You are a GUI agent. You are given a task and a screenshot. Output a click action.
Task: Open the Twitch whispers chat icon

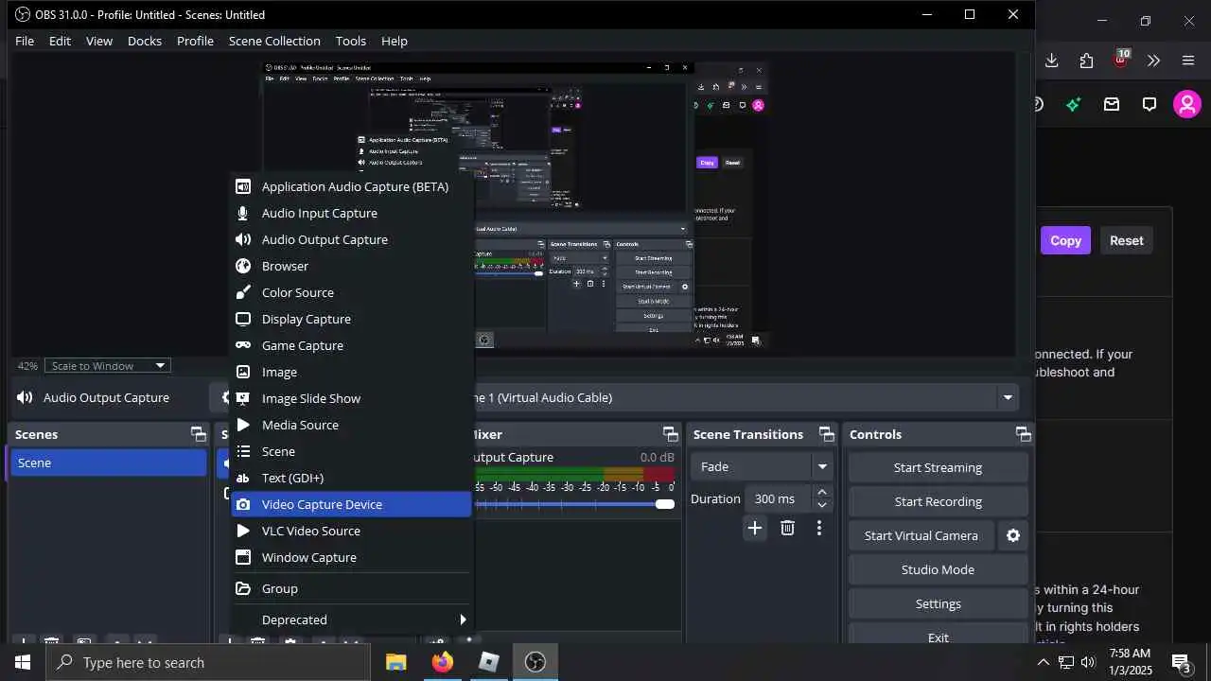coord(1150,104)
